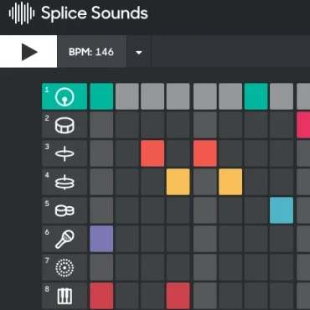Enable the snare track's fifth step
The width and height of the screenshot is (310, 310).
205,125
